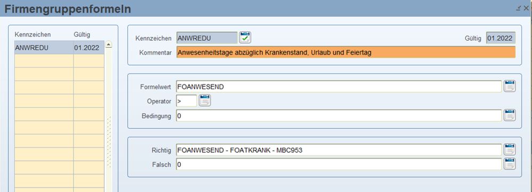
Task: Open the Operator selection list icon
Action: 205,100
